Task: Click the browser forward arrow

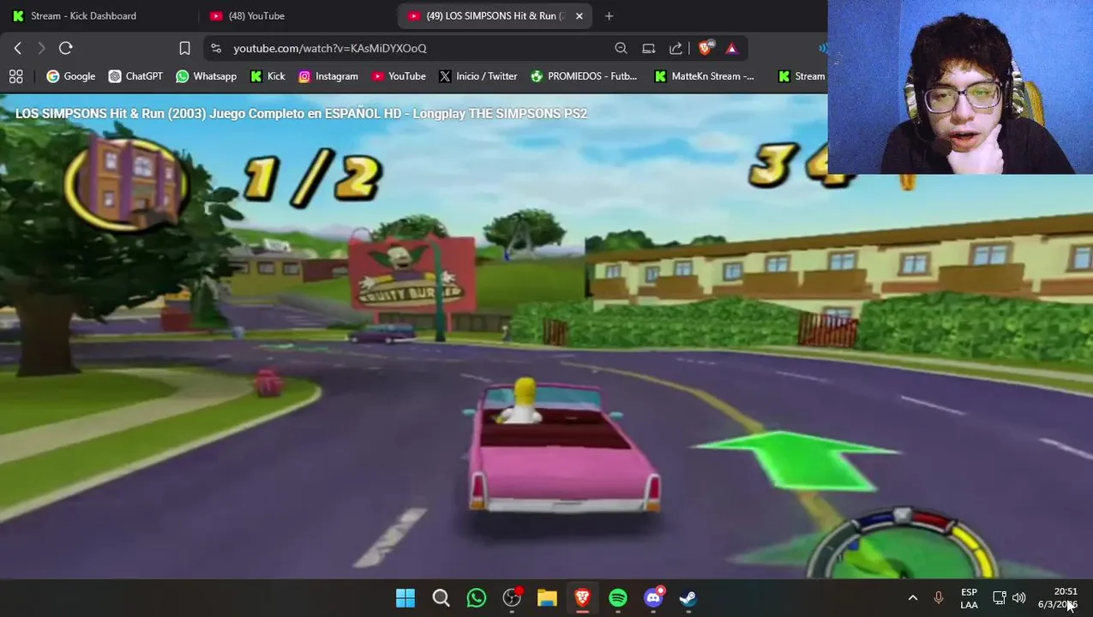Action: (x=40, y=48)
